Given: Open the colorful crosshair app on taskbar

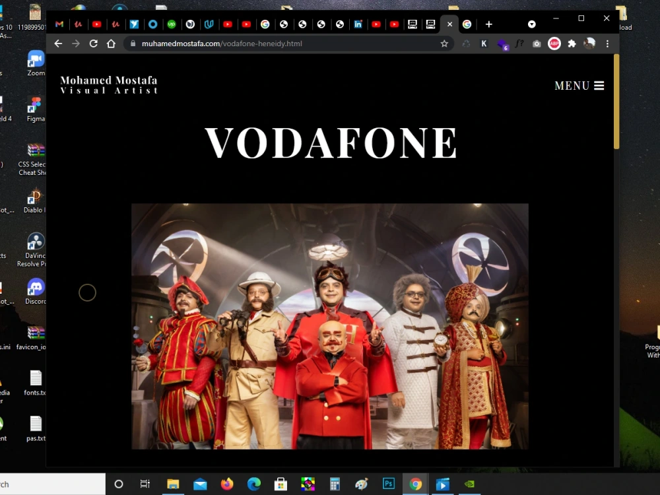Looking at the screenshot, I should click(x=308, y=484).
